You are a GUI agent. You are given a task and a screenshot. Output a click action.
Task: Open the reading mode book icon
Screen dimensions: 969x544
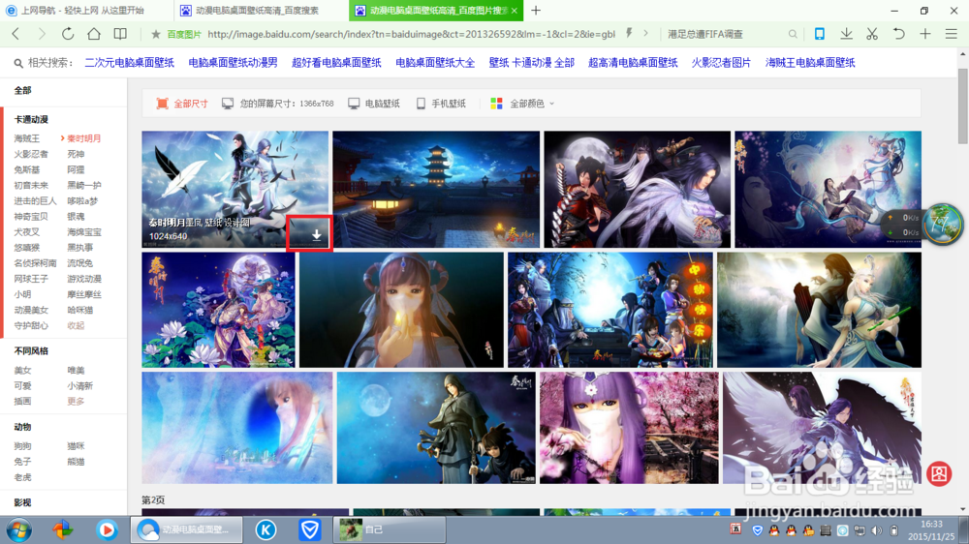tap(120, 34)
